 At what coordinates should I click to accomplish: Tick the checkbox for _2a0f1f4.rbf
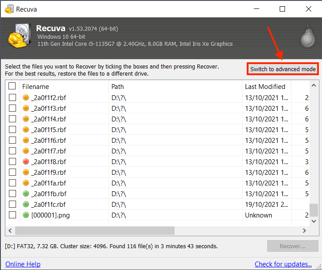pos(12,119)
